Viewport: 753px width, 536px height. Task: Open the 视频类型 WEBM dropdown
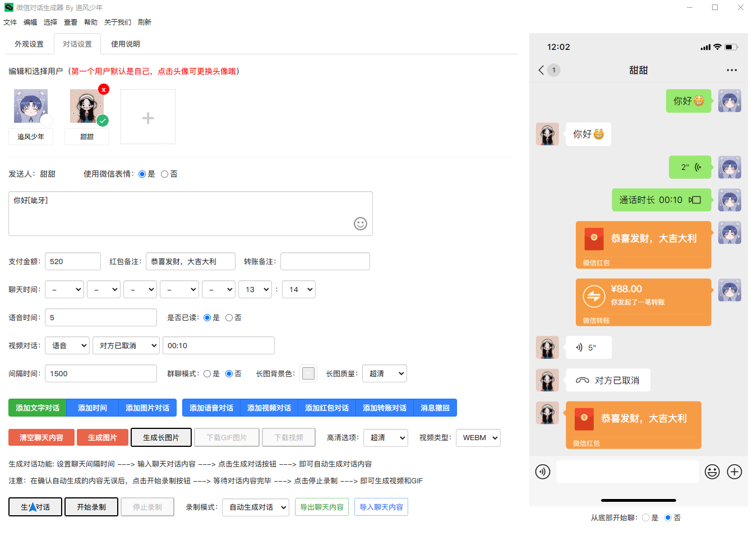[x=478, y=438]
